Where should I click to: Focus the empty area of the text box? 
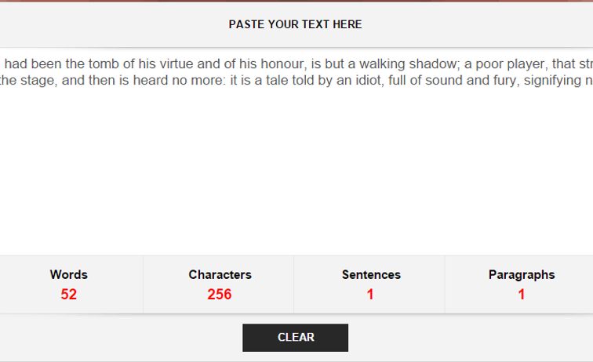(x=295, y=172)
